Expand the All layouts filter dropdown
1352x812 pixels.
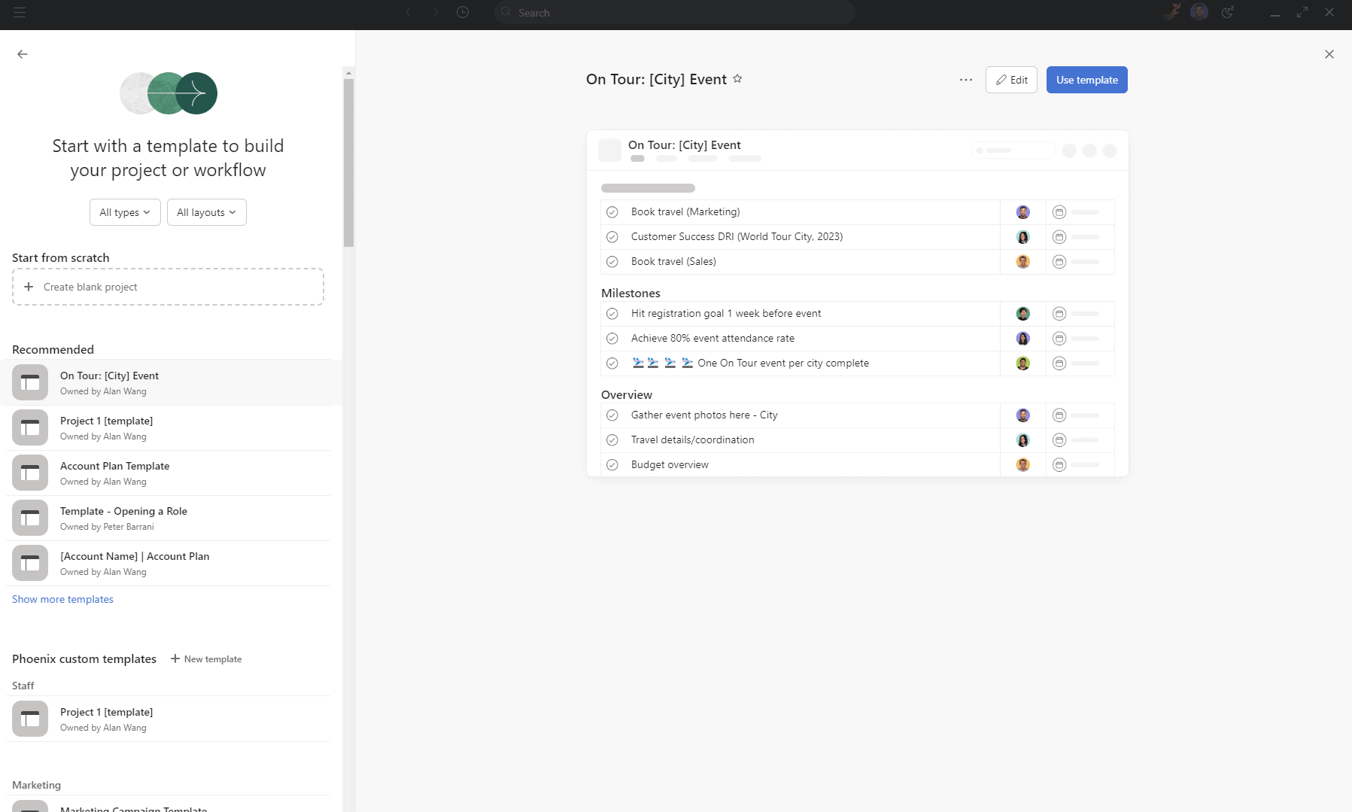pos(206,212)
